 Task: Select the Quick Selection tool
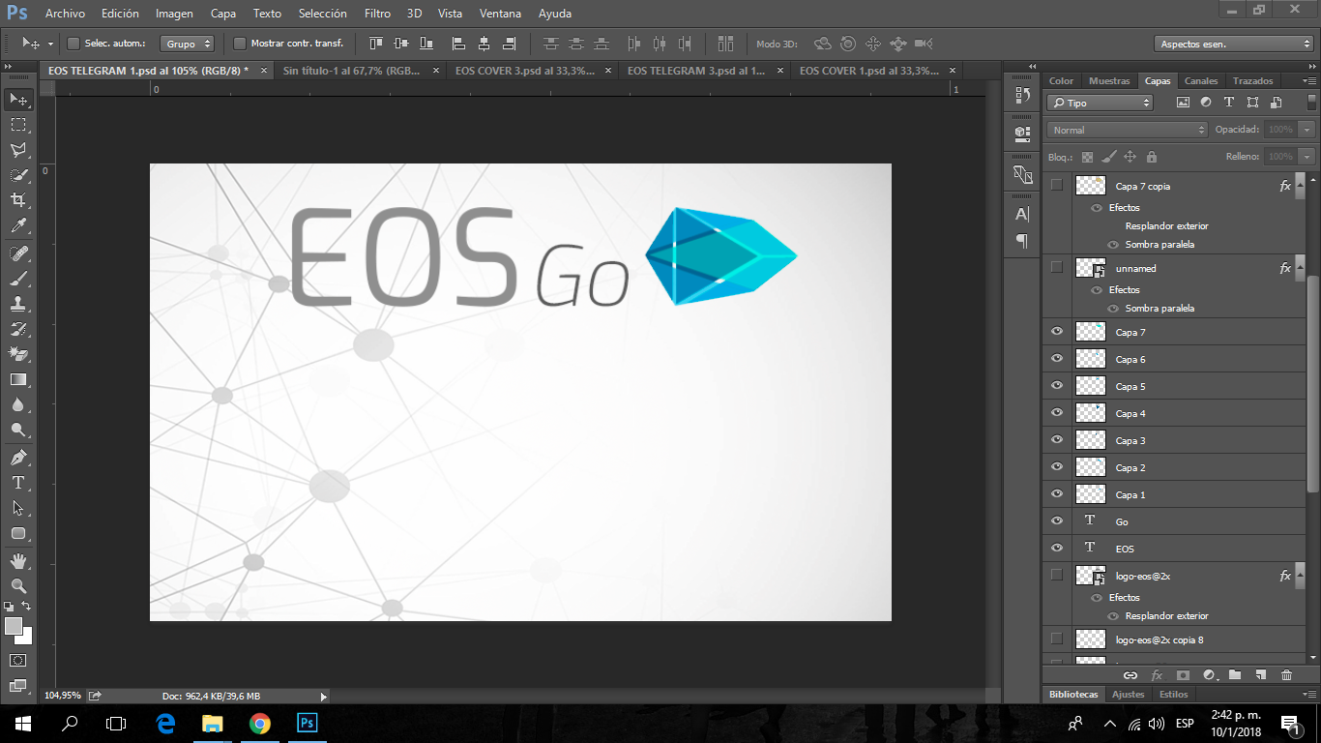[x=18, y=175]
